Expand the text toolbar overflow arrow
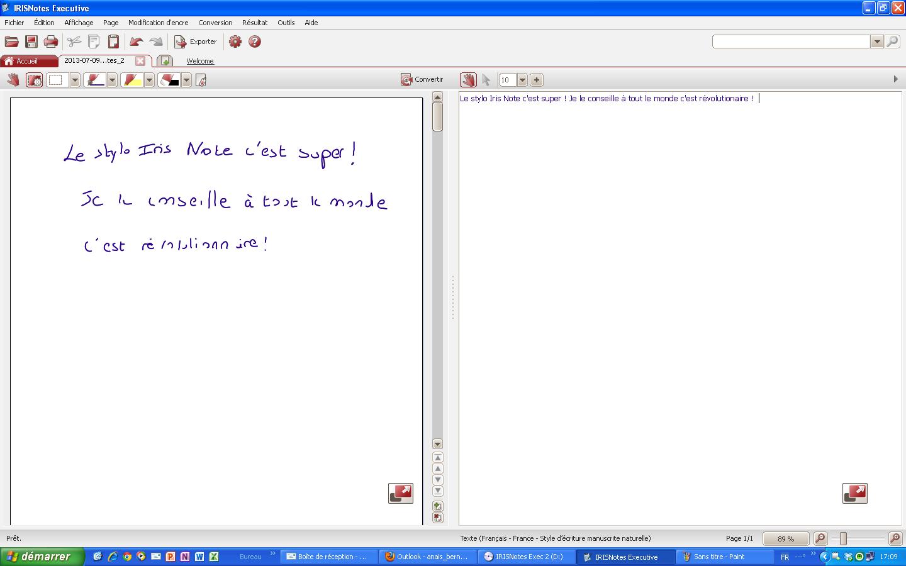This screenshot has height=566, width=906. pyautogui.click(x=896, y=79)
